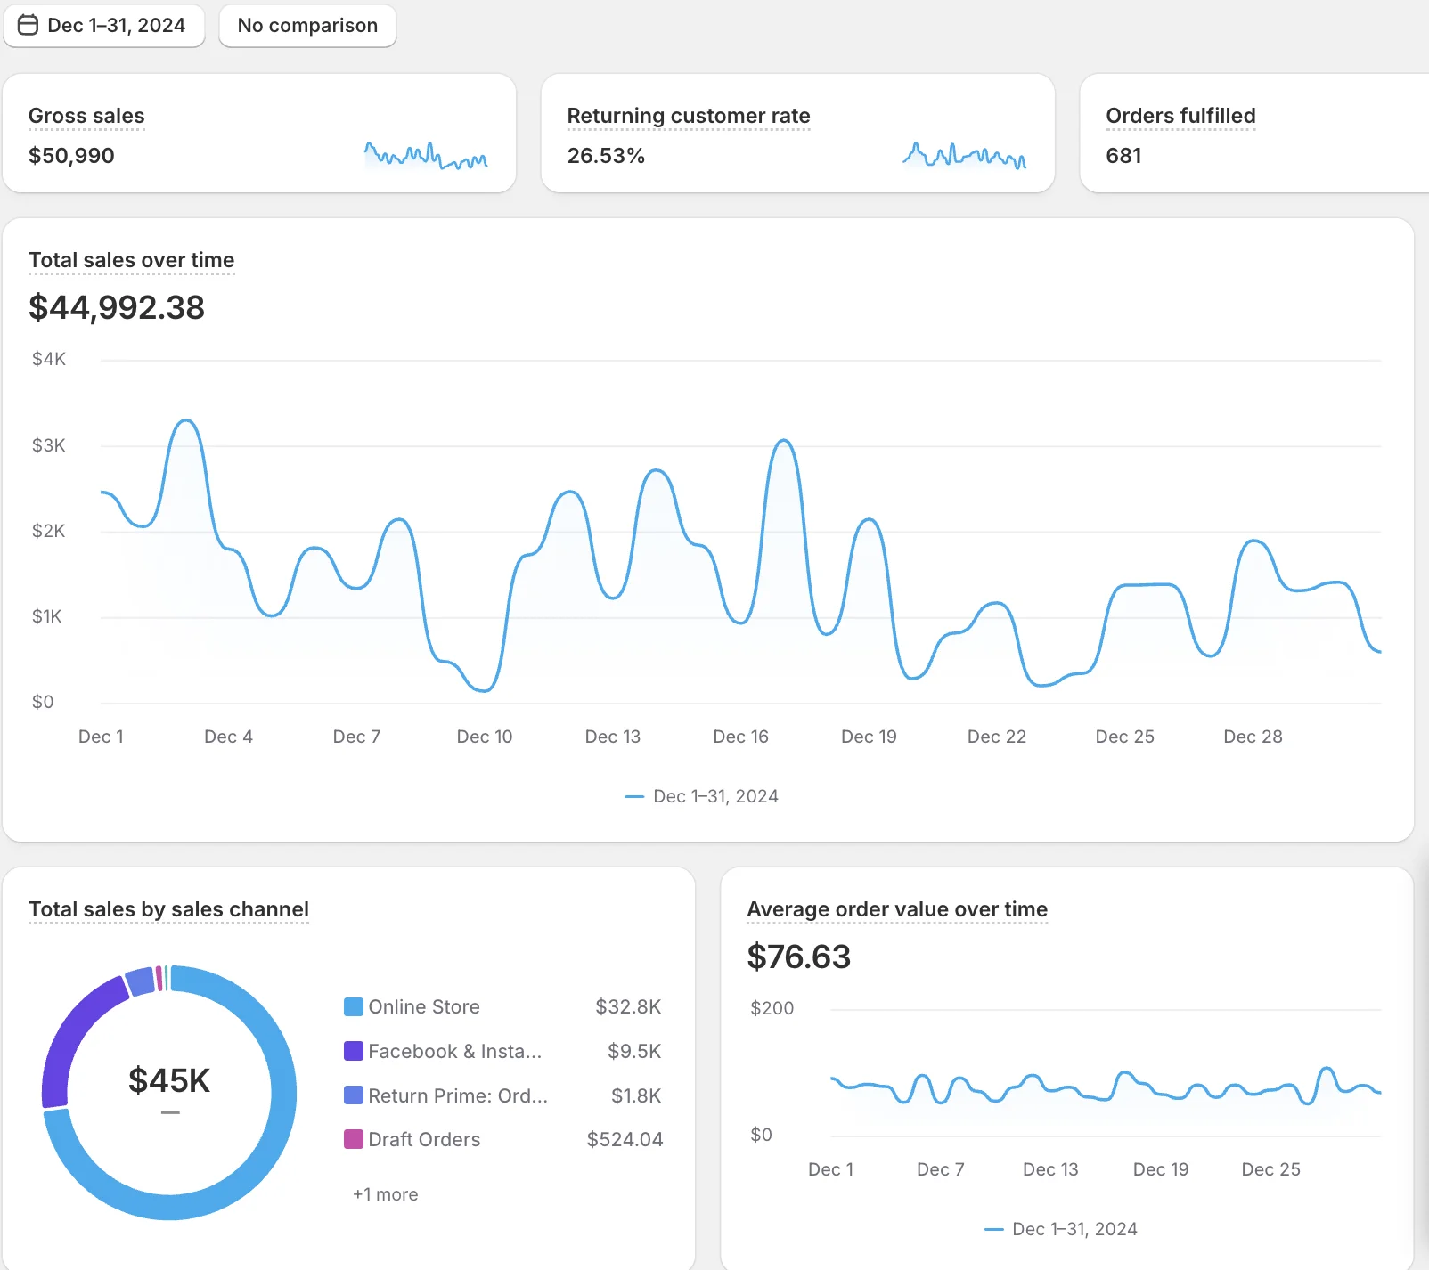Open the Gross sales metric title
The image size is (1429, 1270).
tap(86, 116)
